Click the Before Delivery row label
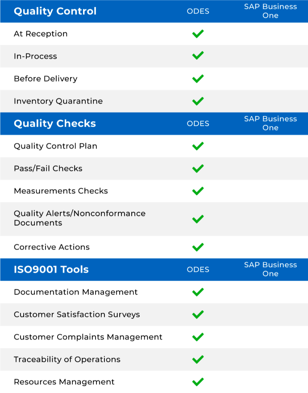The height and width of the screenshot is (393, 308). pos(46,79)
